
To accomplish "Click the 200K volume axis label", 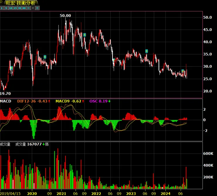I will click(208, 177).
